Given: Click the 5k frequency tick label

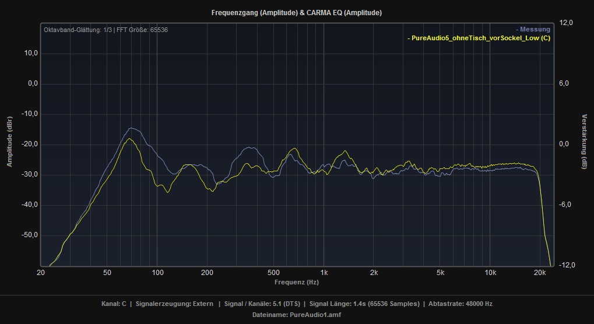Looking at the screenshot, I should coord(440,272).
